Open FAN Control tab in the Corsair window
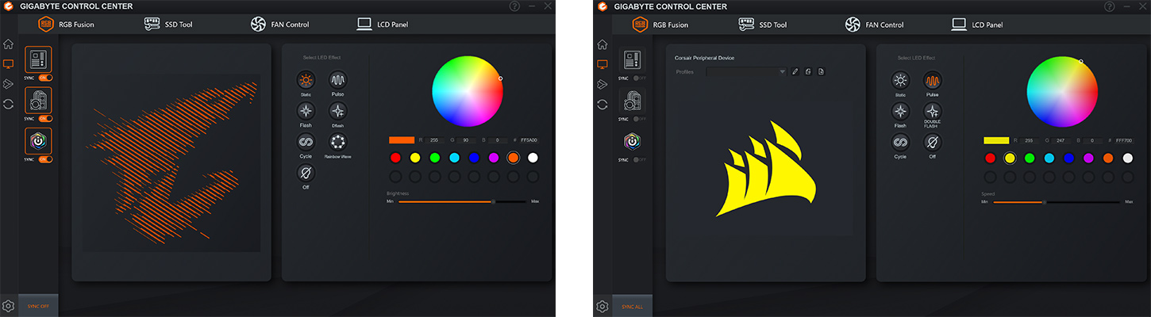Screen dimensions: 1151x317 coord(874,25)
